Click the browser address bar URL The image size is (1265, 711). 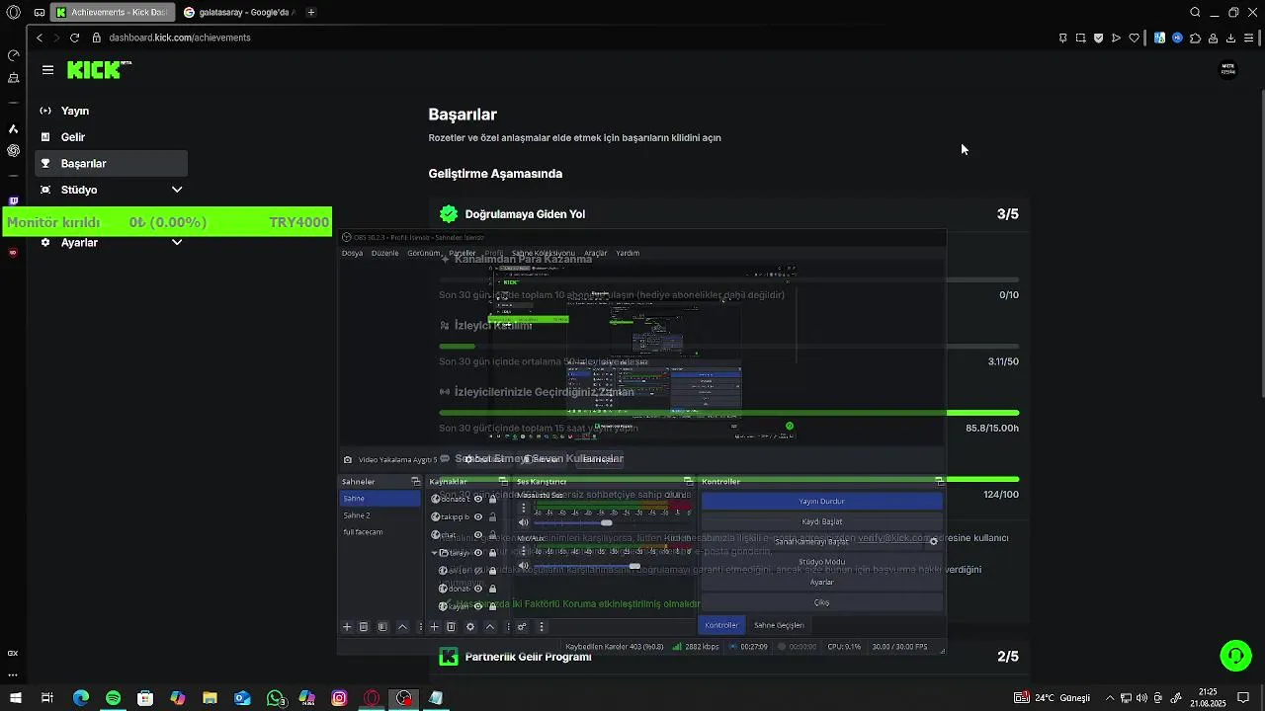point(180,38)
